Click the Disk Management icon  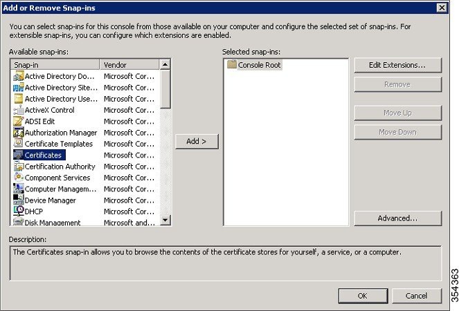point(19,222)
